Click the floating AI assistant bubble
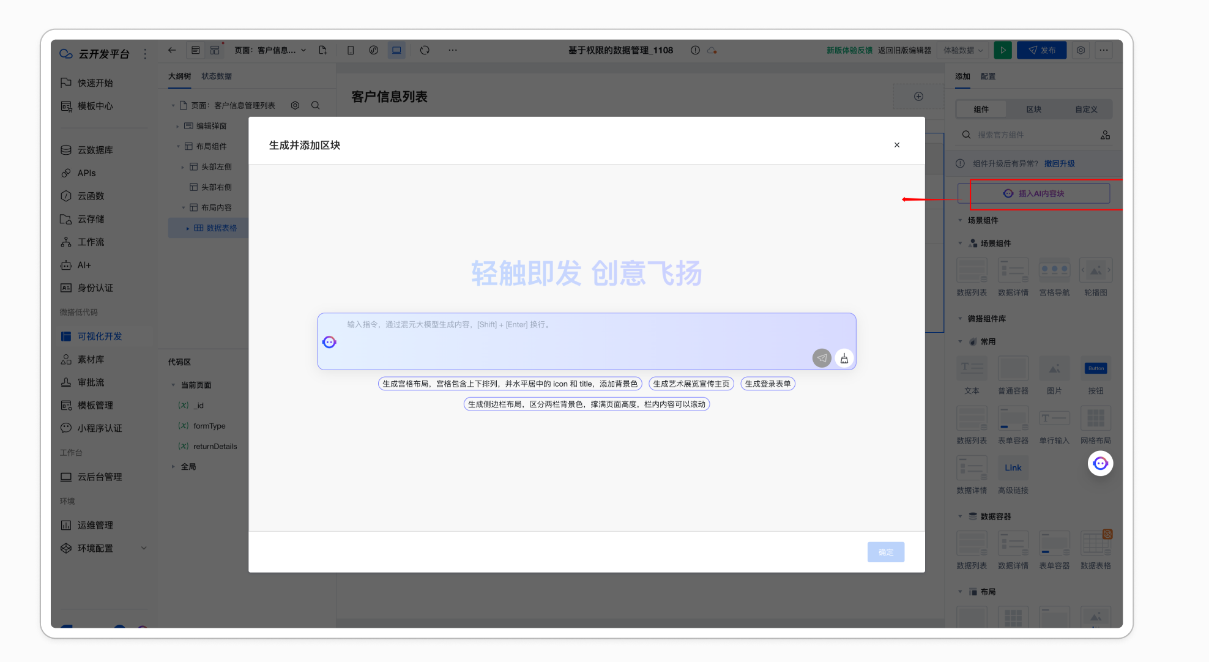The width and height of the screenshot is (1209, 662). pyautogui.click(x=1100, y=463)
